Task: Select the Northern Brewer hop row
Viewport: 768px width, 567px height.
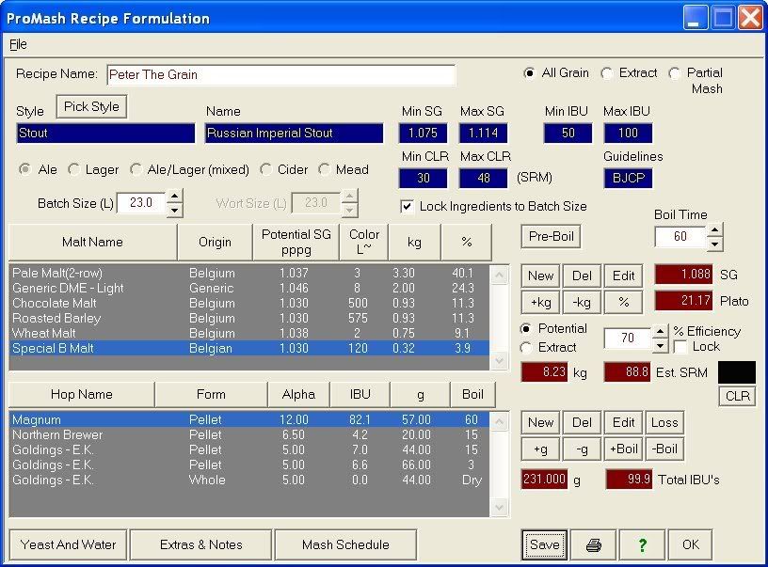Action: (x=248, y=435)
